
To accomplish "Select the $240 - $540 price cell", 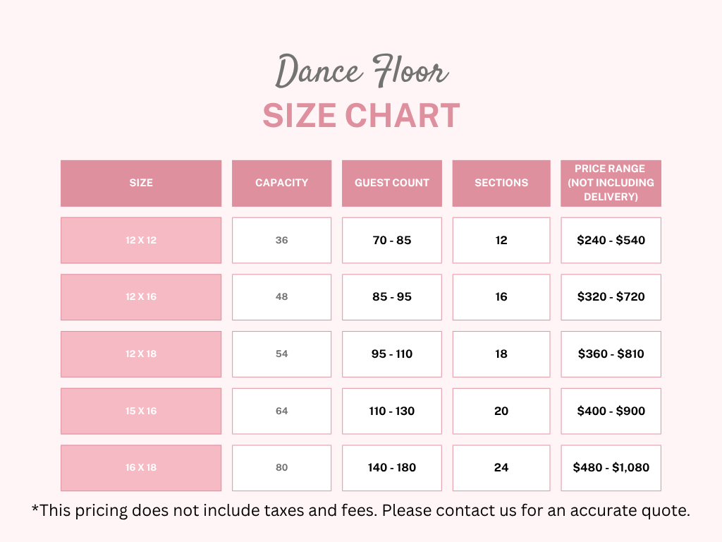I will pos(611,240).
